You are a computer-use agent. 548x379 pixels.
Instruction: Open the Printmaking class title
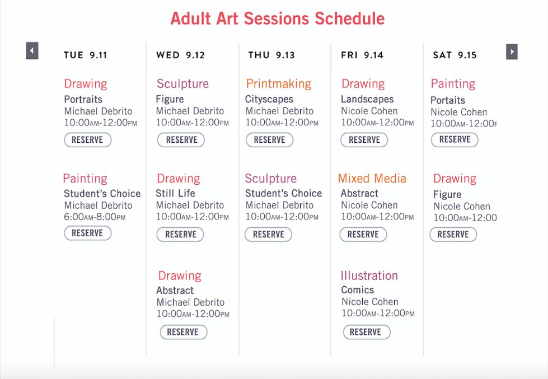tap(279, 84)
